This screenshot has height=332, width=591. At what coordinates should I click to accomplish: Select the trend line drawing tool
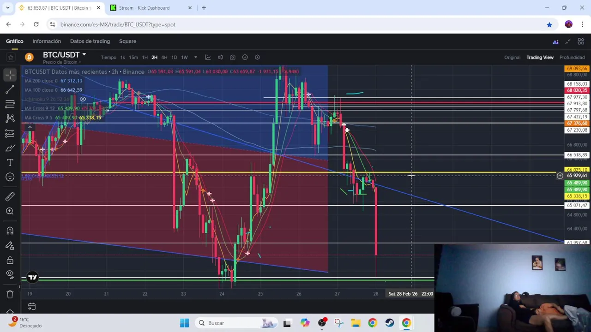click(10, 89)
